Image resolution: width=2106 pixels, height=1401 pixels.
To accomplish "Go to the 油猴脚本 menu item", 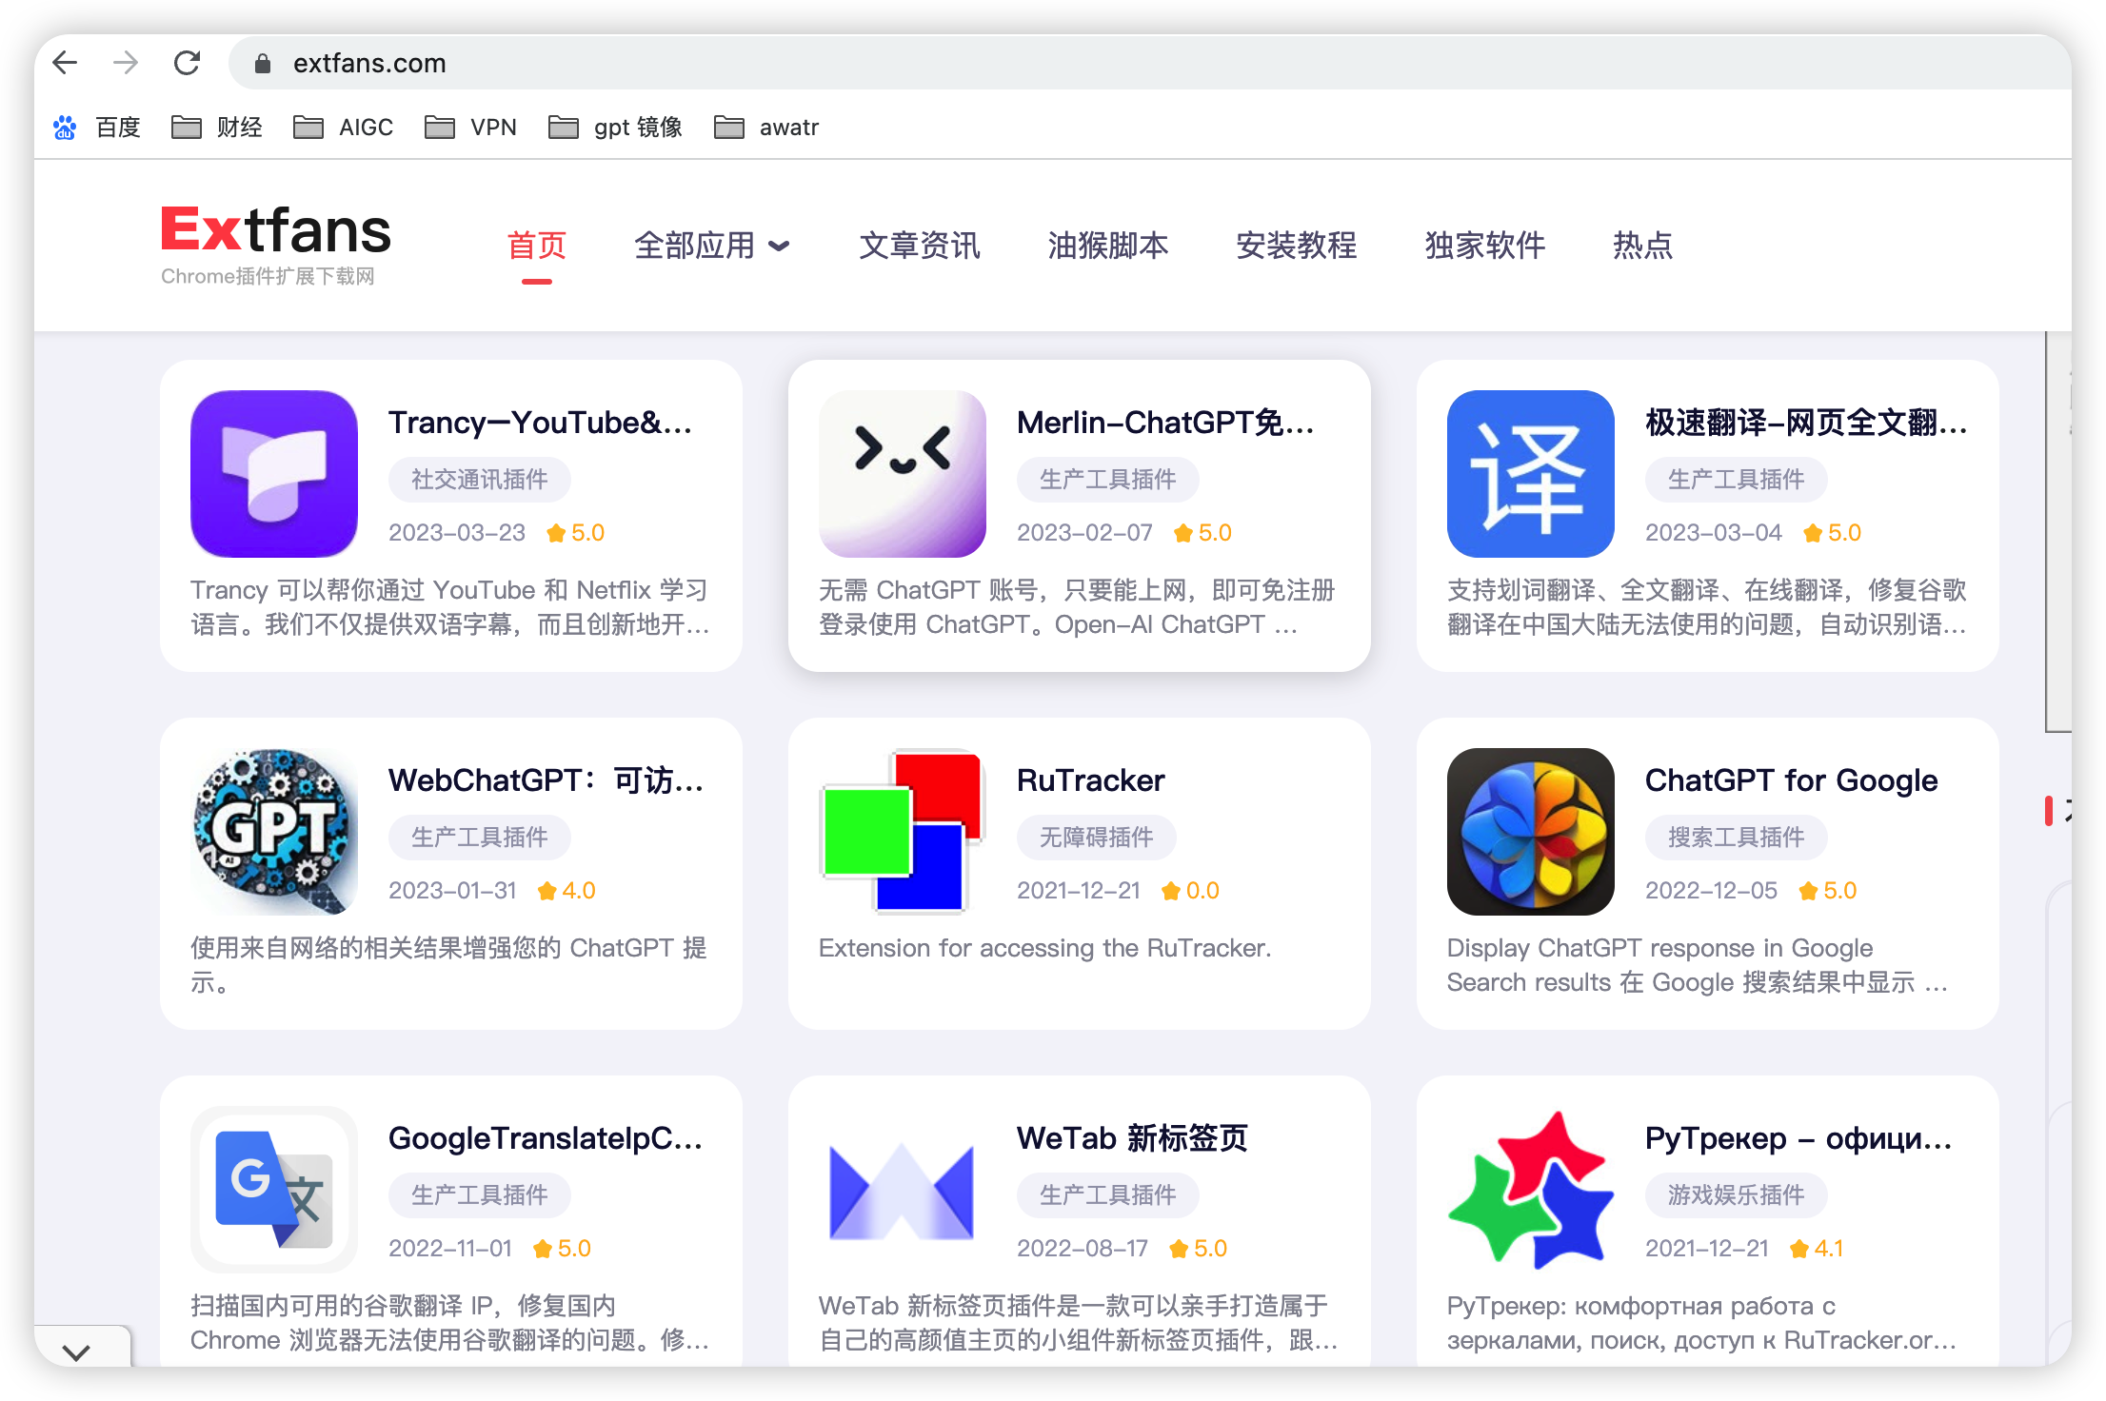I will pyautogui.click(x=1107, y=246).
